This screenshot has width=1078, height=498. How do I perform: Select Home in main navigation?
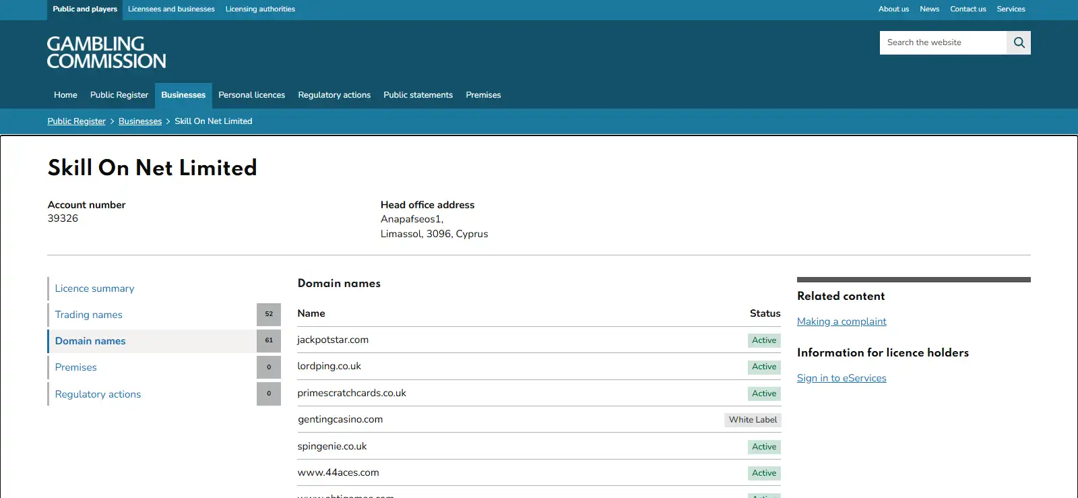click(x=65, y=95)
